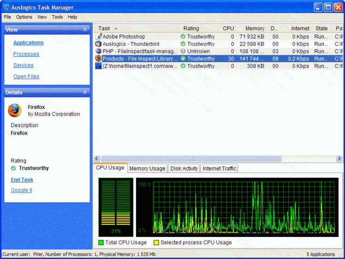Open the Tools menu
This screenshot has height=259, width=345.
57,17
